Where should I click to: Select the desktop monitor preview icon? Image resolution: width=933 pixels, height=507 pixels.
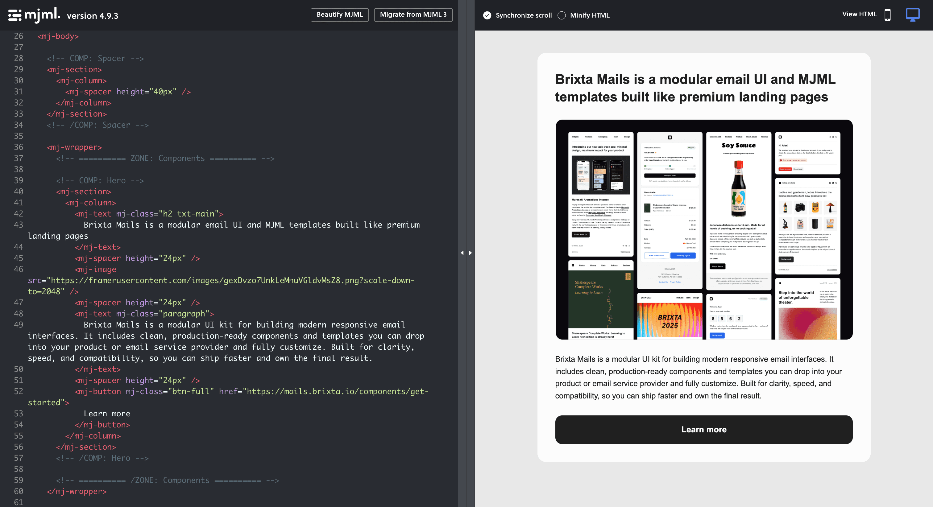coord(913,14)
